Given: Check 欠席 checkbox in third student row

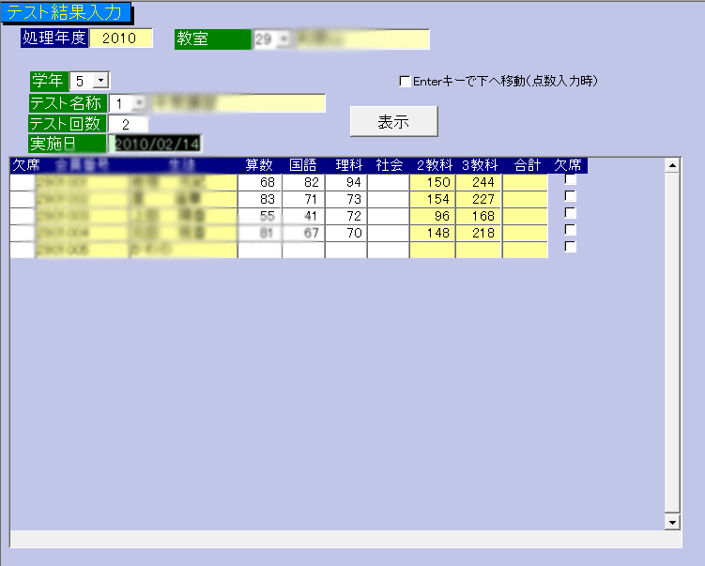Looking at the screenshot, I should point(570,214).
